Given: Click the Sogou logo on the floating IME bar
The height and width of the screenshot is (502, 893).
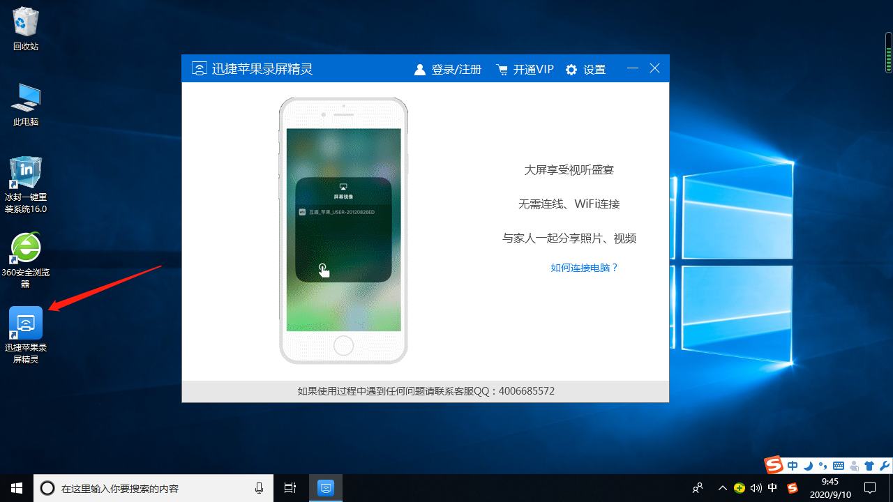Looking at the screenshot, I should 773,465.
